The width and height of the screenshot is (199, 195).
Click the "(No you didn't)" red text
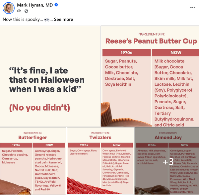click(x=39, y=108)
